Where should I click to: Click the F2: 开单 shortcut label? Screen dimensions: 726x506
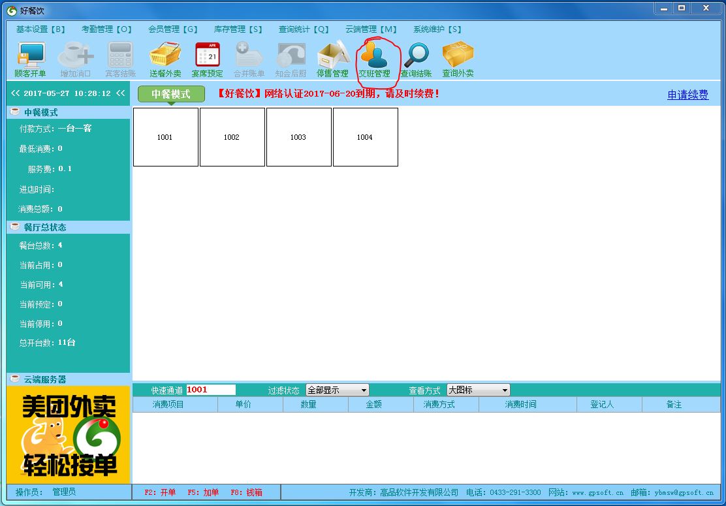click(x=160, y=492)
